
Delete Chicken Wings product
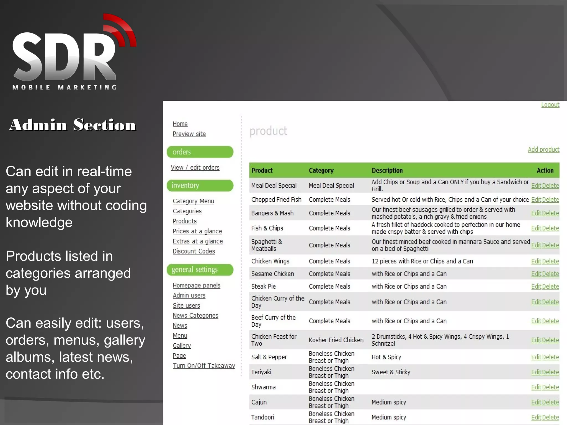click(x=550, y=261)
